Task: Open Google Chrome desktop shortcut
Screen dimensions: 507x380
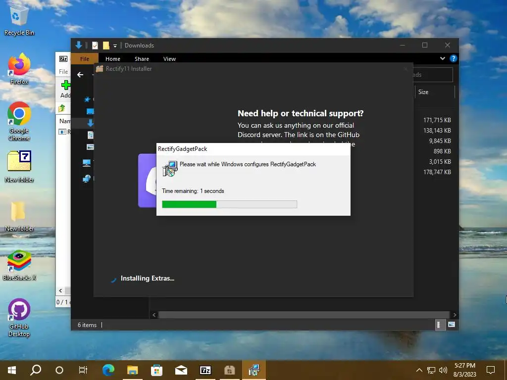Action: tap(19, 122)
